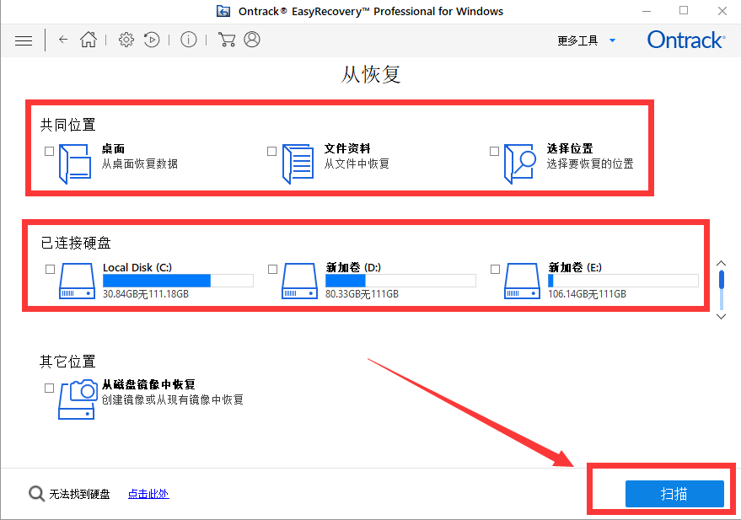This screenshot has height=520, width=741.
Task: Click the 30.84GB无111.18GB text
Action: click(146, 294)
